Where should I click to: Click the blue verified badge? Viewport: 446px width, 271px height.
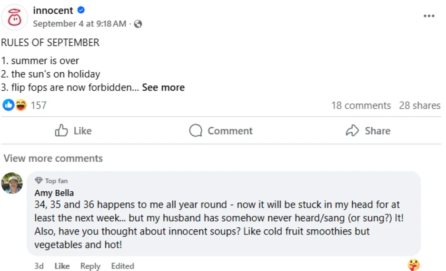click(x=81, y=10)
